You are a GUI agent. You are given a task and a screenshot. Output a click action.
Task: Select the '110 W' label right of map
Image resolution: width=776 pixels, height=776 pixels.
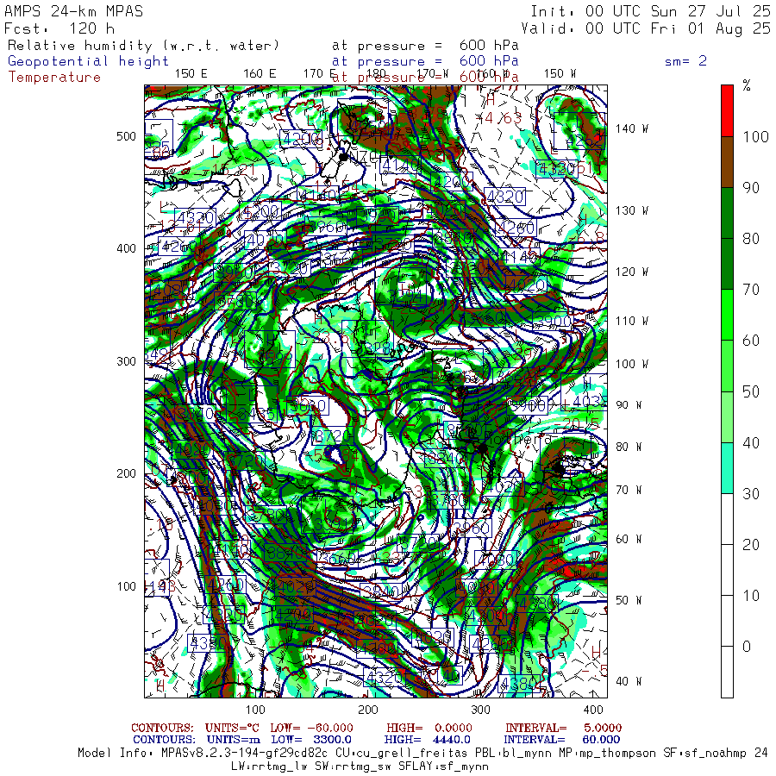click(x=631, y=322)
